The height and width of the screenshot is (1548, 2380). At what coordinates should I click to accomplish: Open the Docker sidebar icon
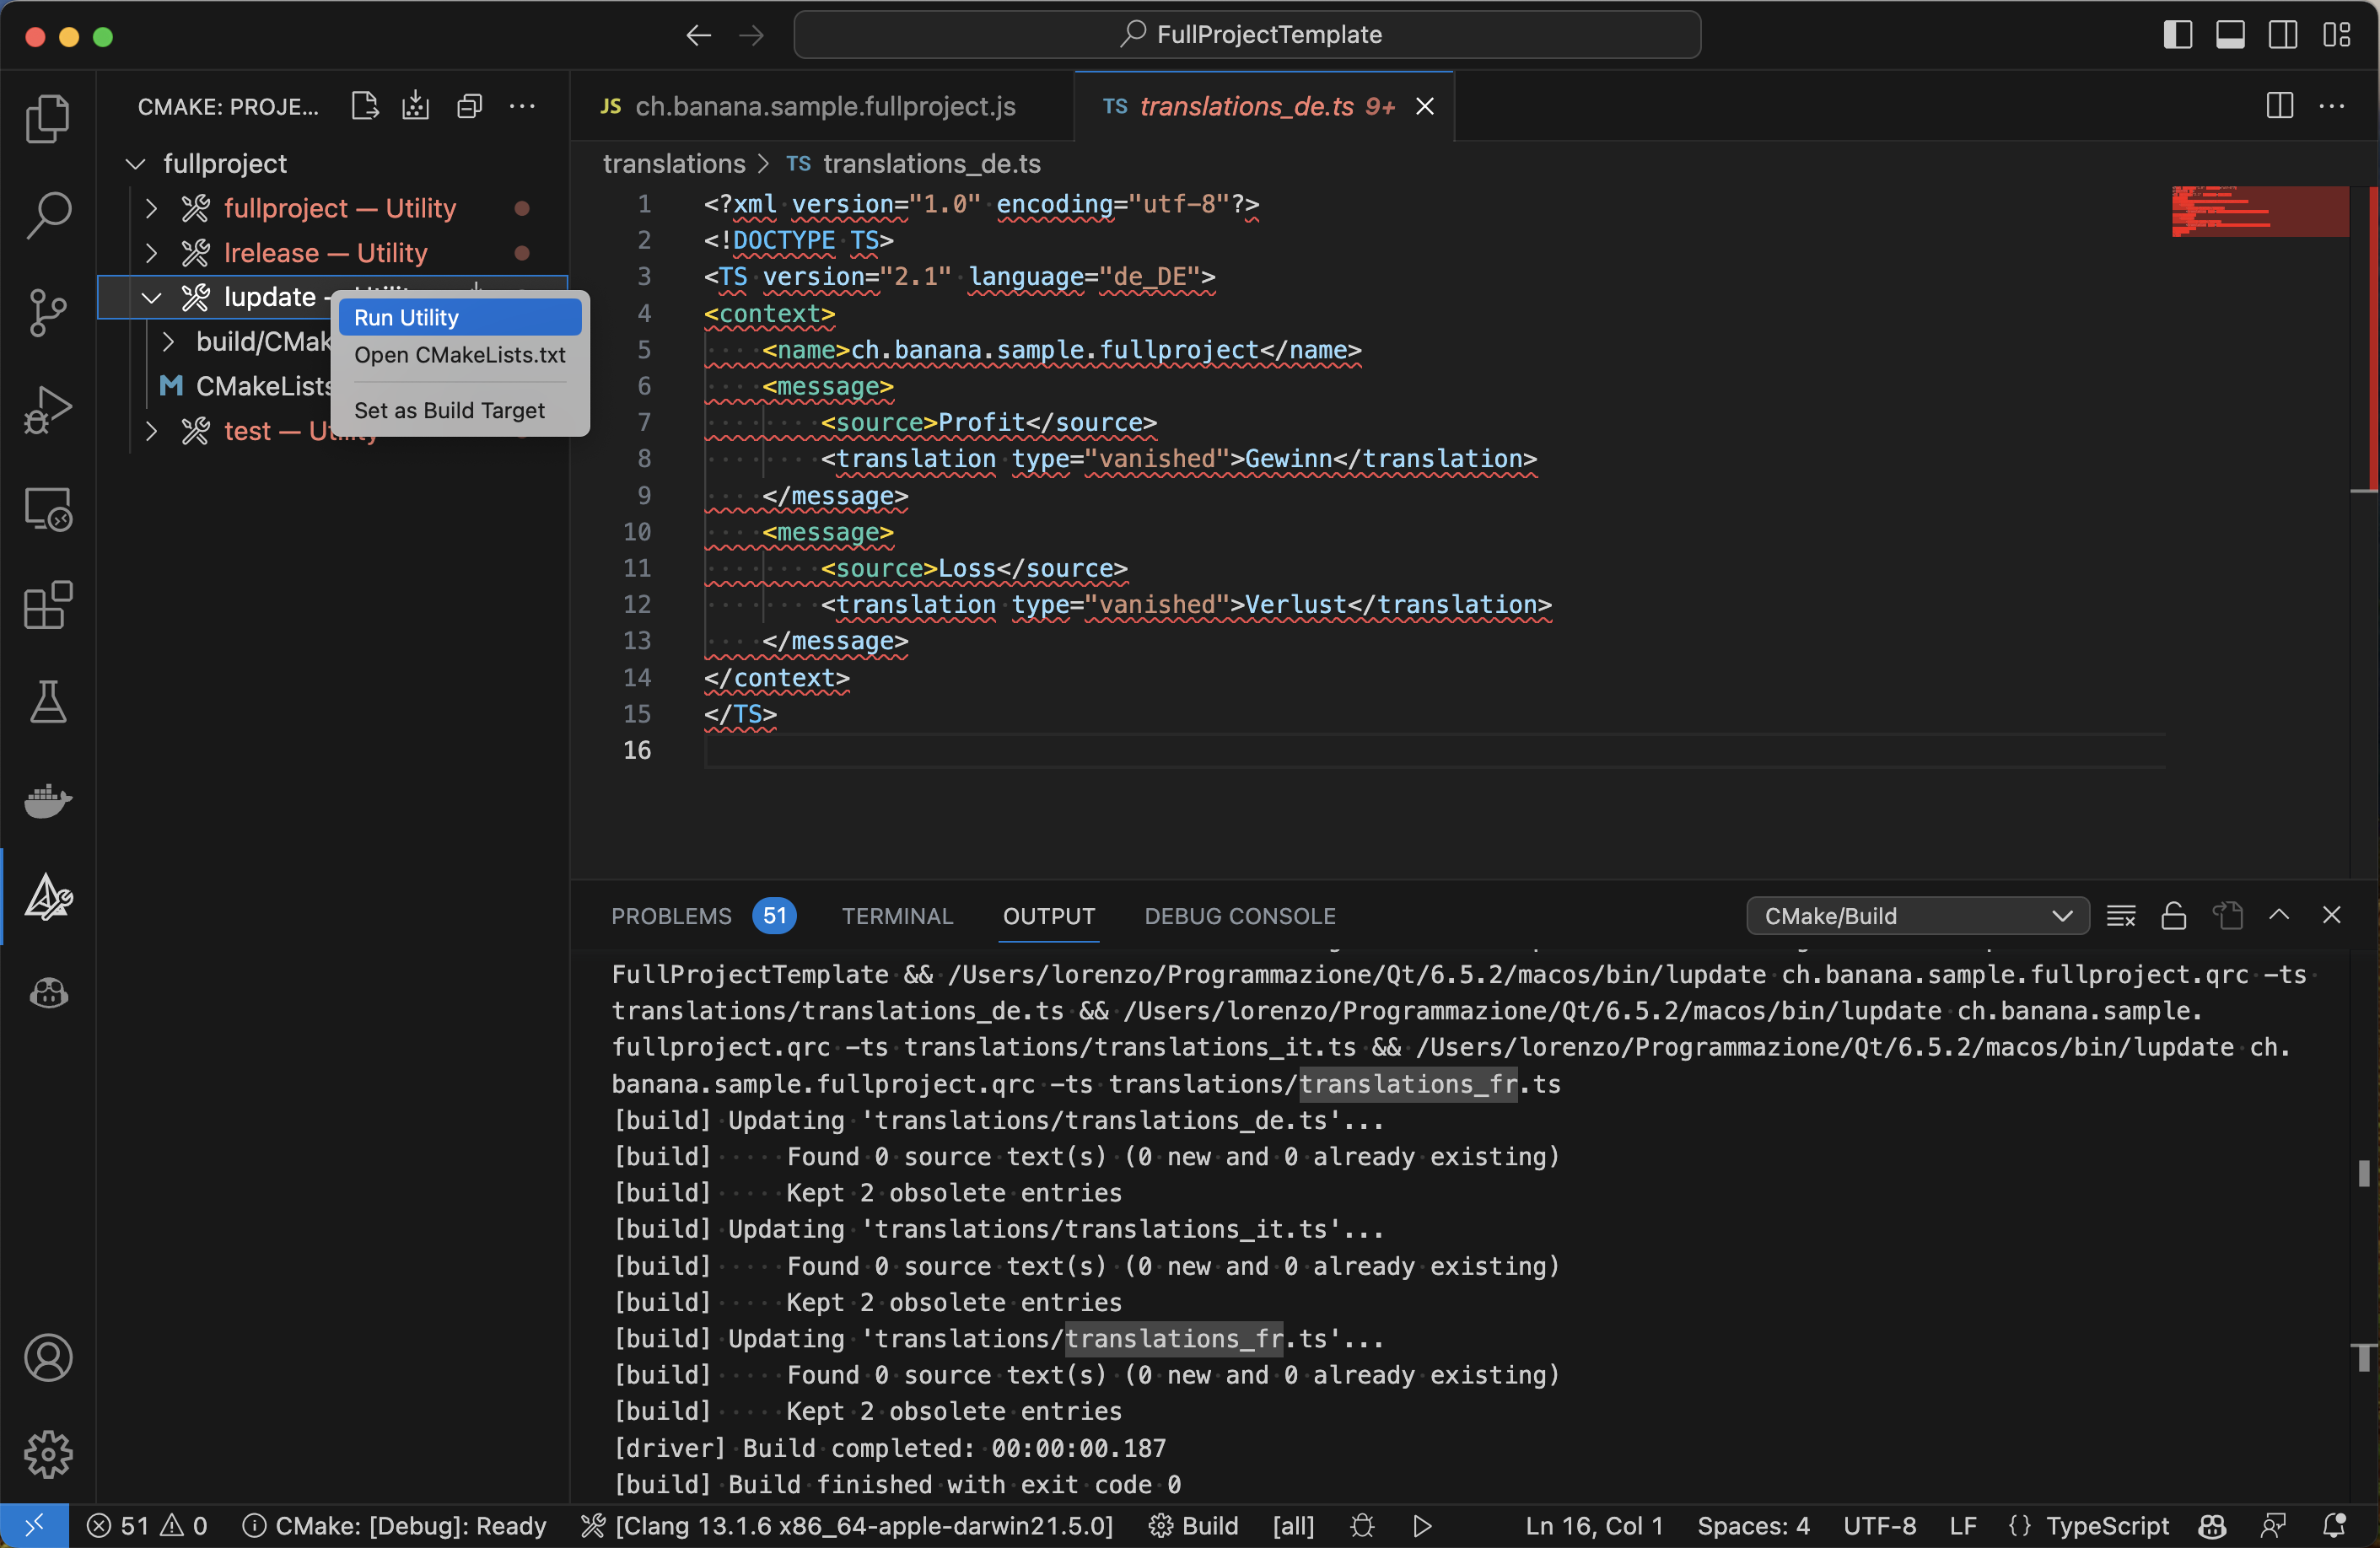click(x=47, y=800)
